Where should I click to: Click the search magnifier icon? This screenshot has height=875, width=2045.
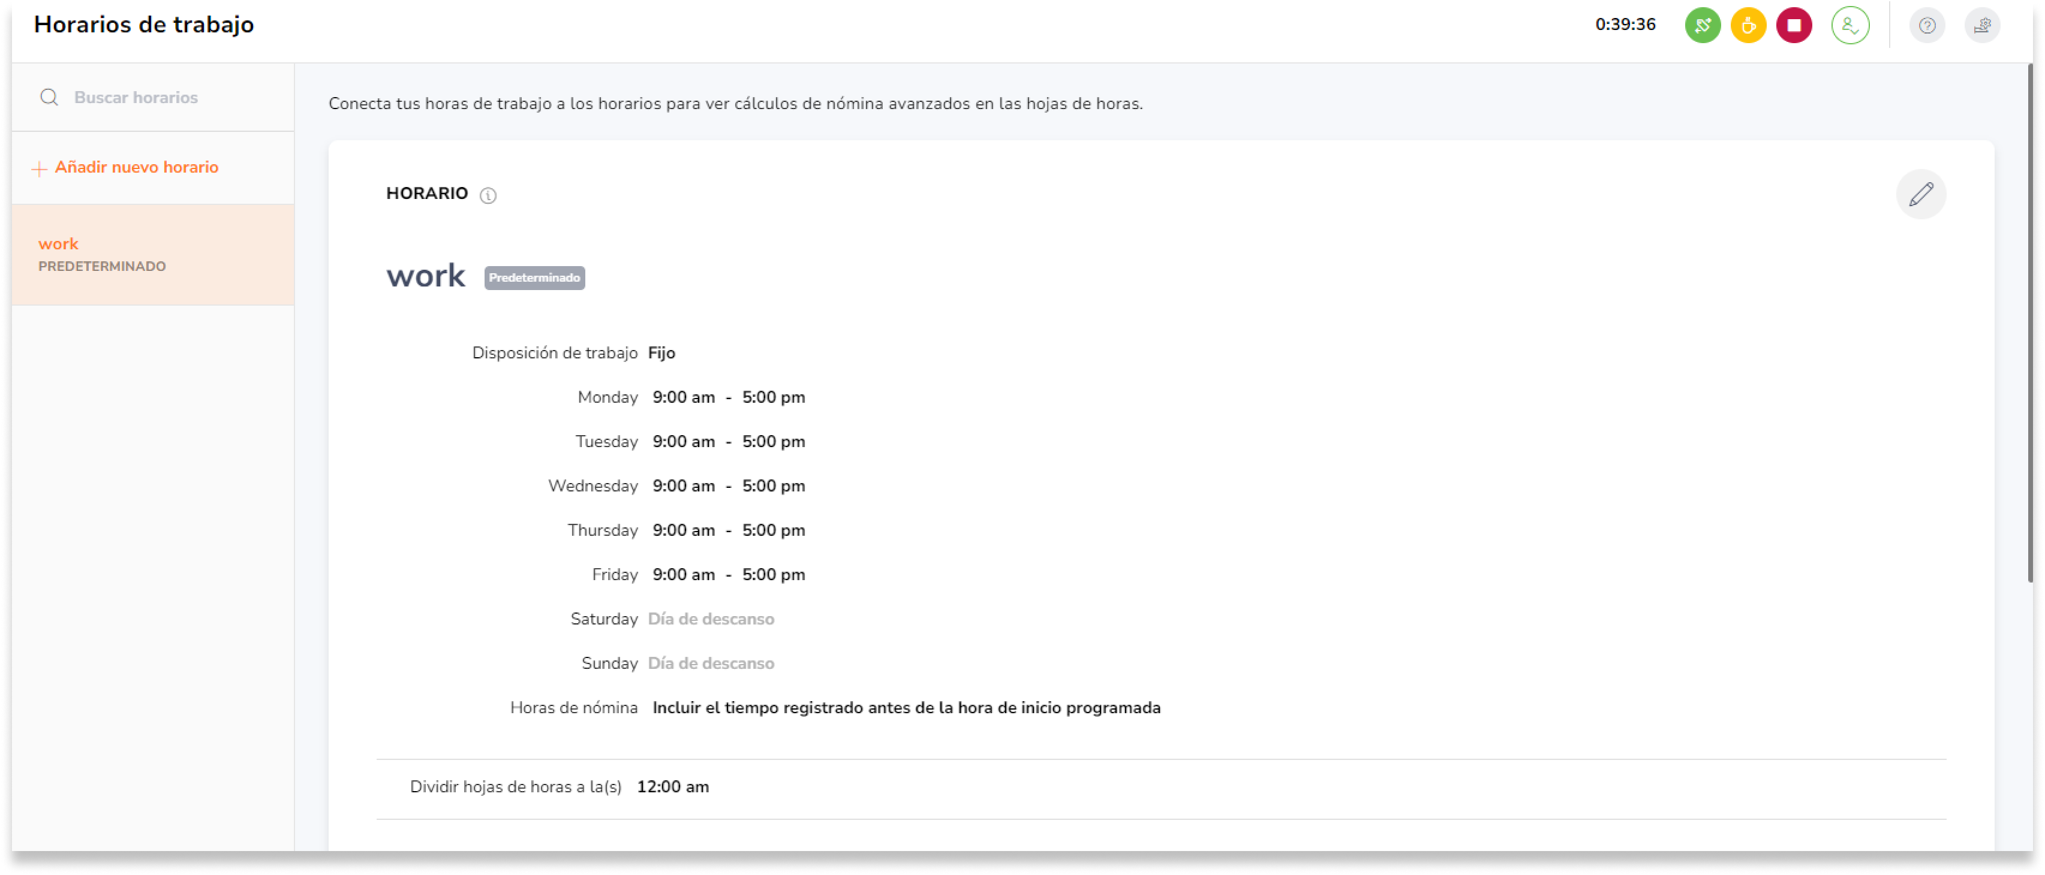click(x=49, y=98)
